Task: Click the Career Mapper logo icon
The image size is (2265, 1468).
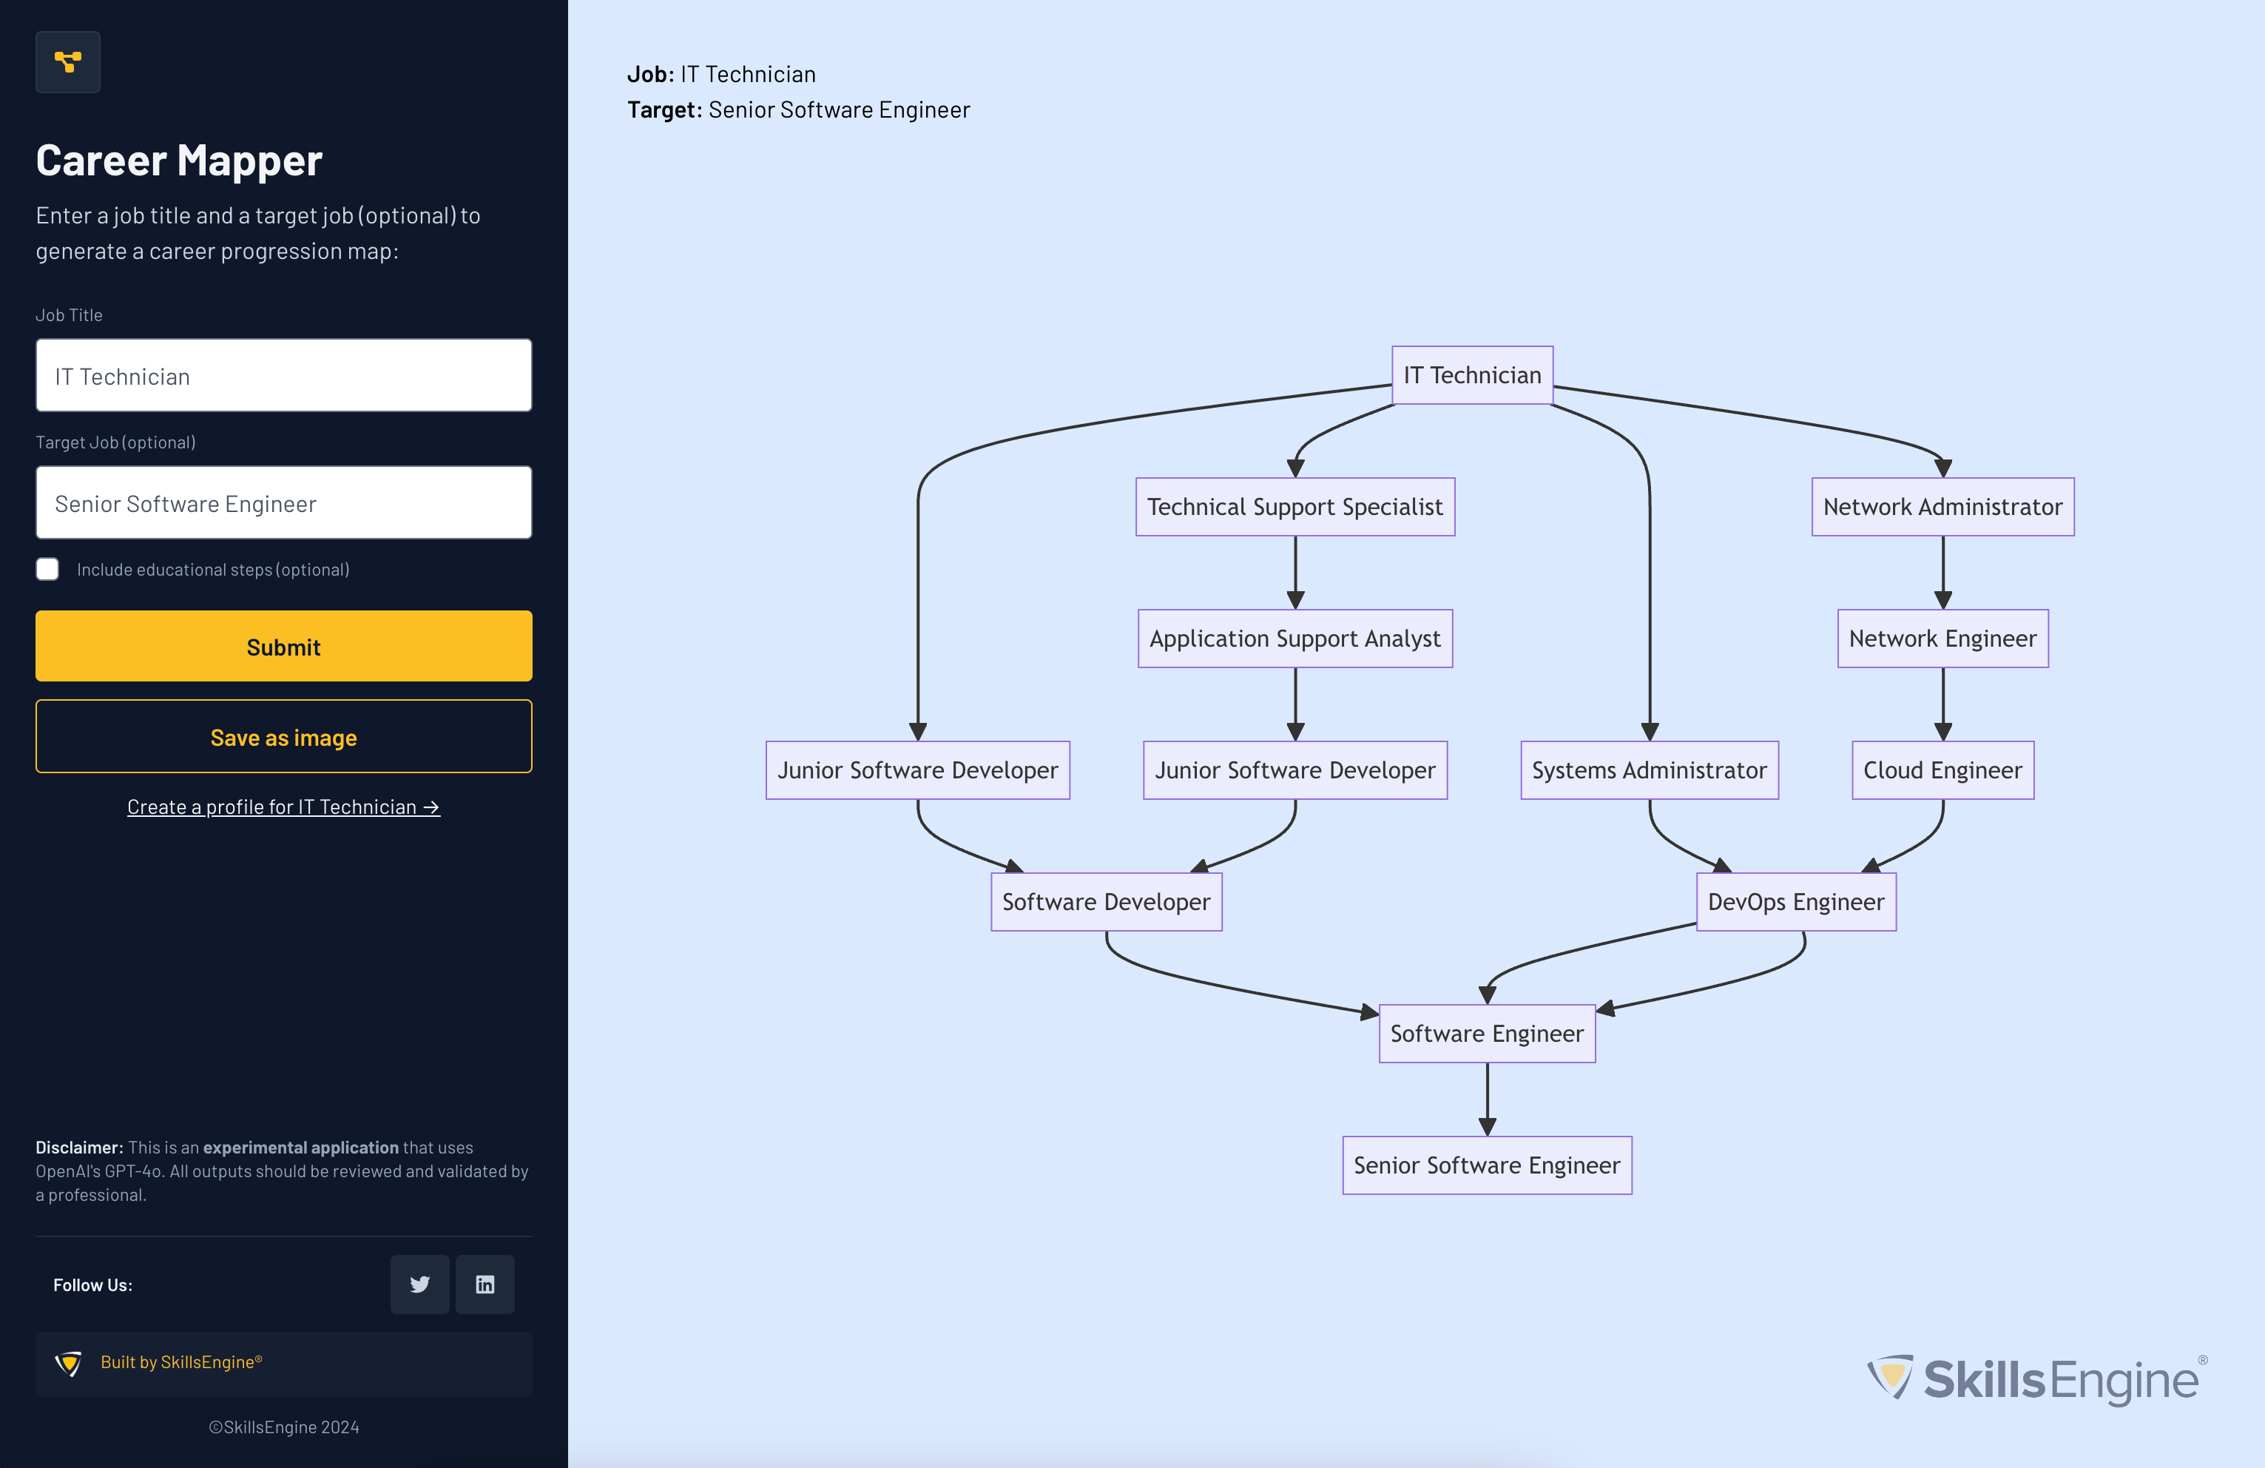Action: coord(67,62)
